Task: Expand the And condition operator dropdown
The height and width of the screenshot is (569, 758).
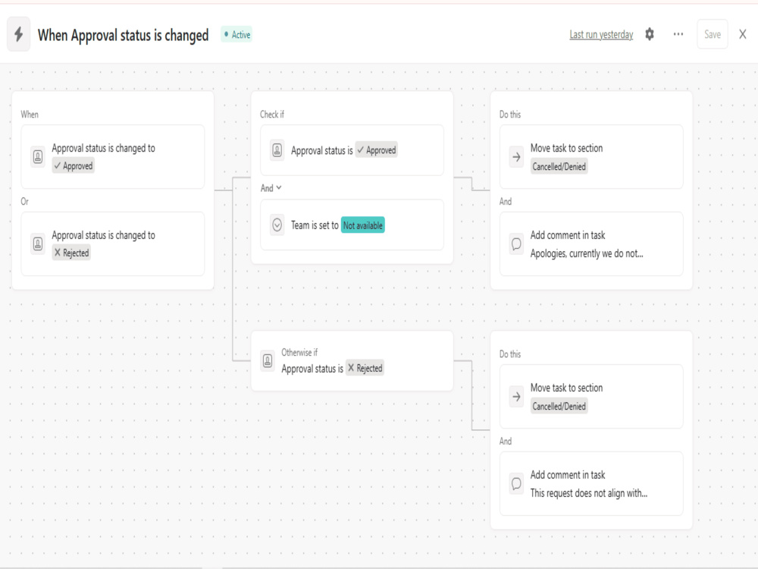Action: (271, 187)
